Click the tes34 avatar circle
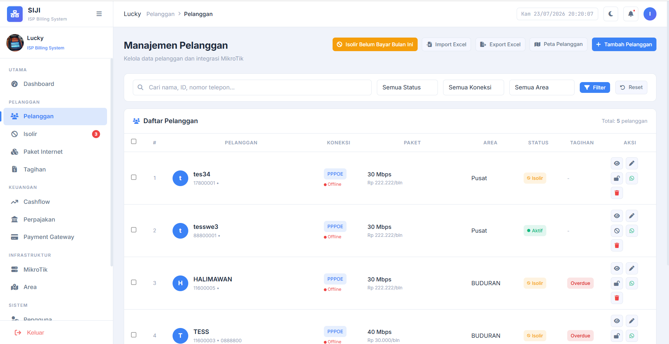Image resolution: width=669 pixels, height=344 pixels. click(x=180, y=178)
